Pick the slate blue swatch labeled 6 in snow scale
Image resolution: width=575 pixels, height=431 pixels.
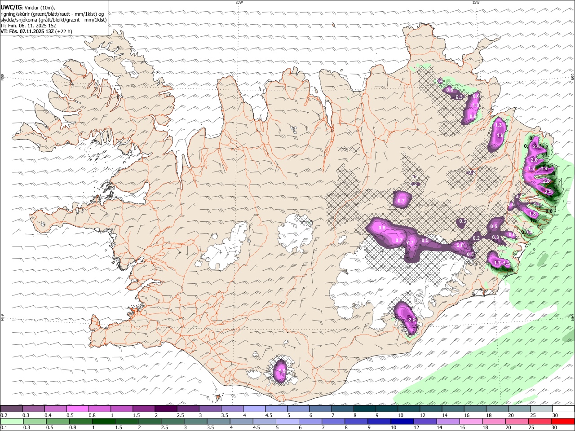(x=321, y=409)
